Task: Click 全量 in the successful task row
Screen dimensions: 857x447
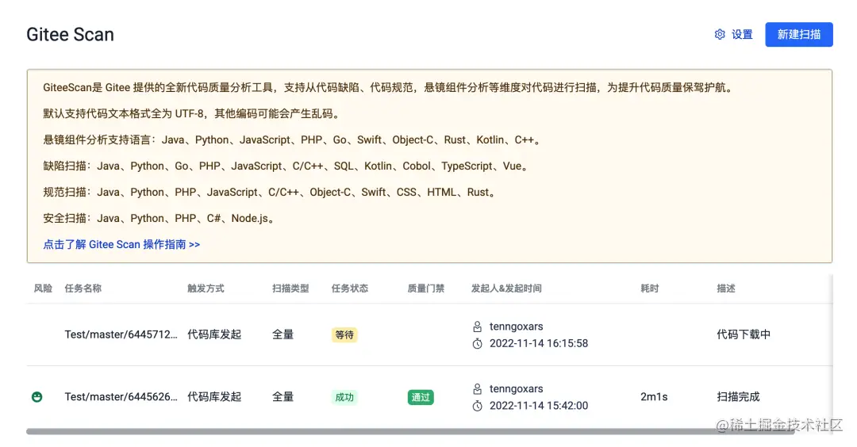Action: [x=283, y=397]
